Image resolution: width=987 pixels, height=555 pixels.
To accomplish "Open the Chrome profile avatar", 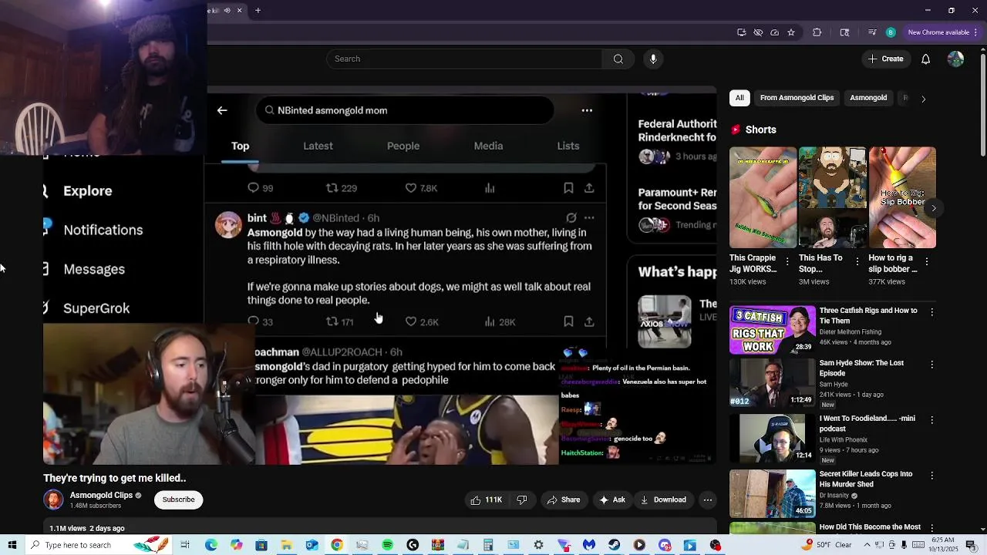I will tap(891, 32).
